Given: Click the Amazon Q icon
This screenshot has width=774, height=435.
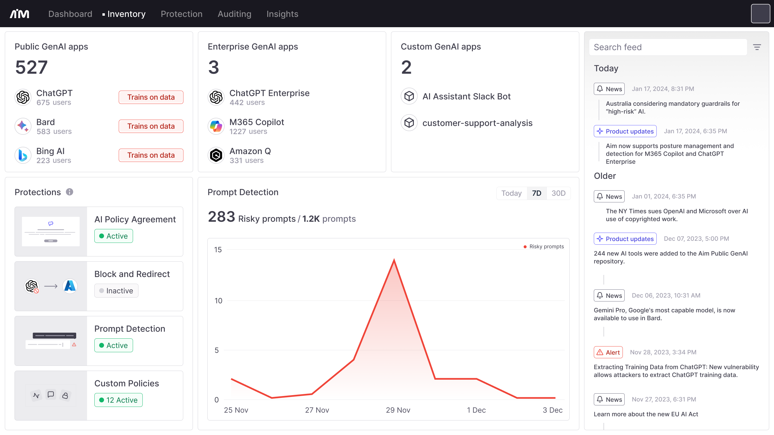Looking at the screenshot, I should [x=216, y=155].
